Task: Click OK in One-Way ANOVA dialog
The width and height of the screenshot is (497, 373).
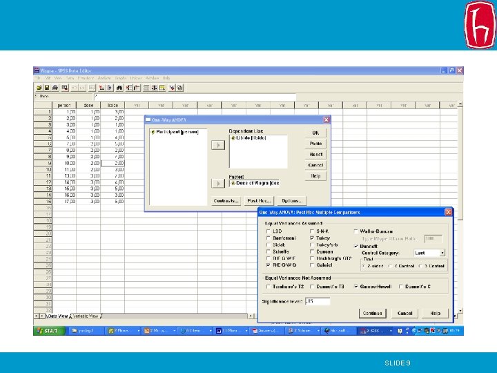Action: point(315,133)
